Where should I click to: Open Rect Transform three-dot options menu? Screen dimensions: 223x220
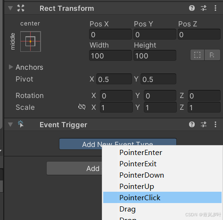(x=215, y=8)
